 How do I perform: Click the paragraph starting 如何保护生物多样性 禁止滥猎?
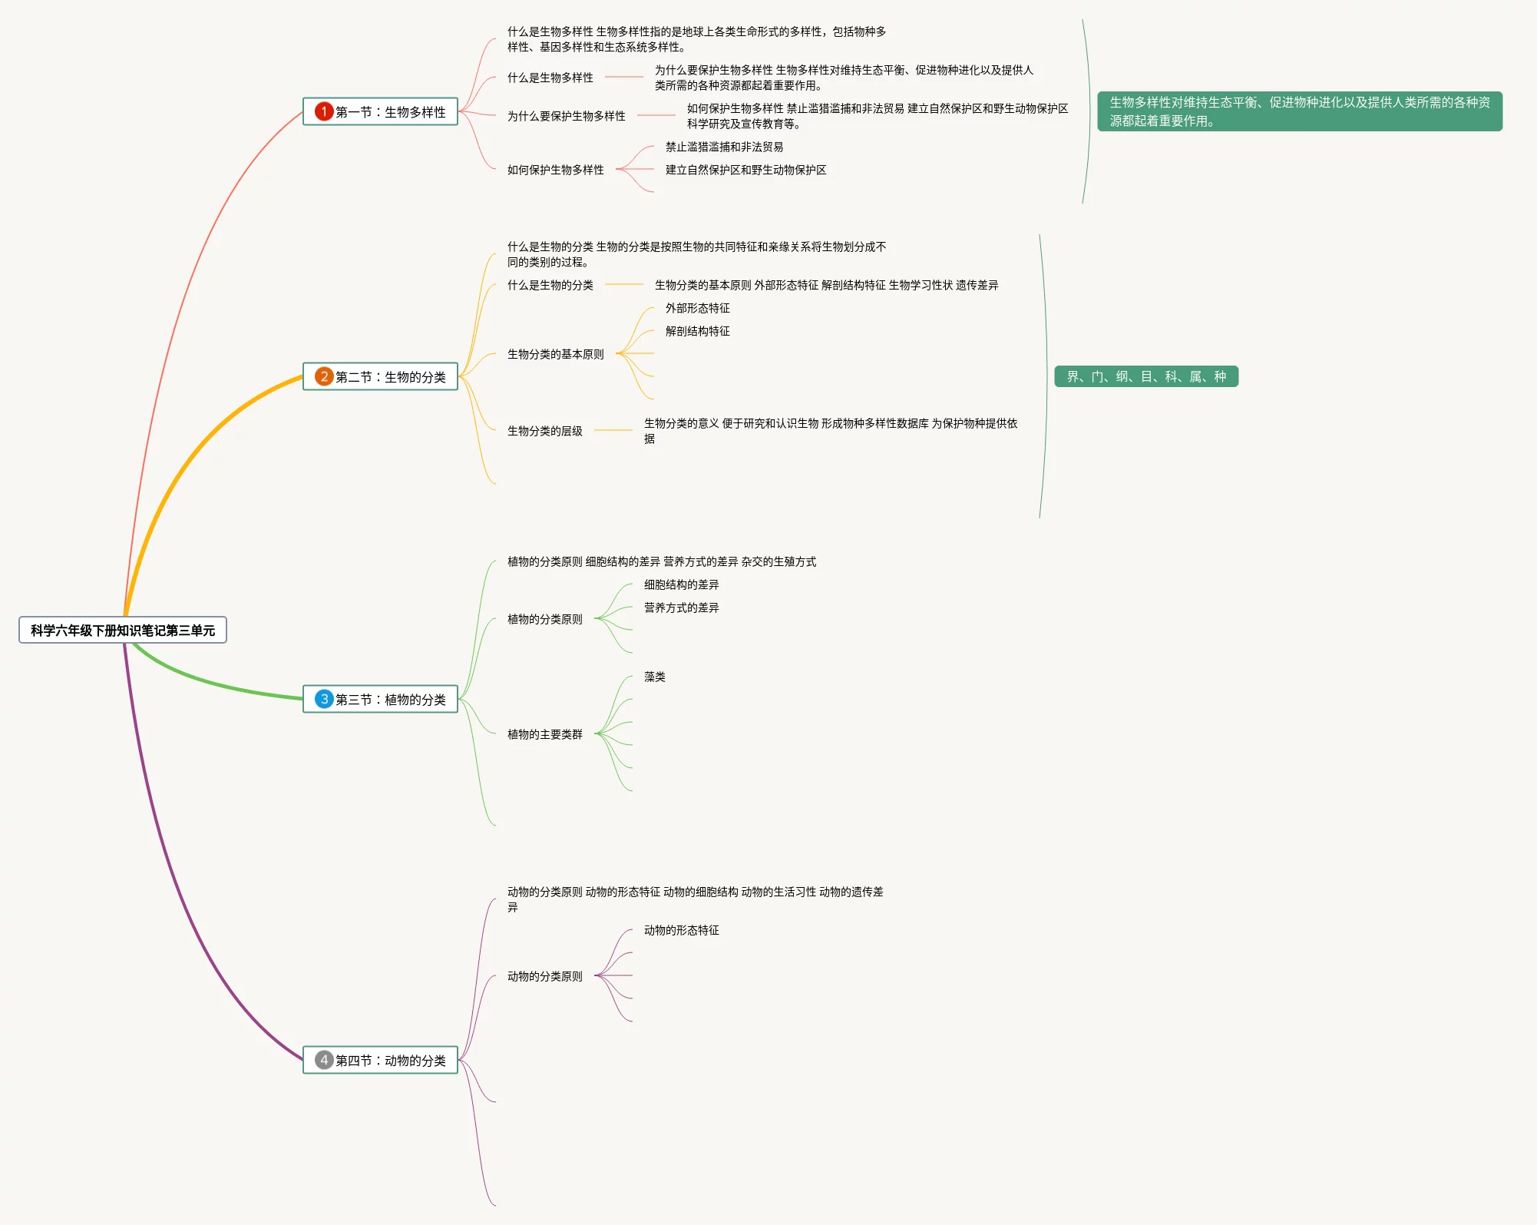coord(878,116)
